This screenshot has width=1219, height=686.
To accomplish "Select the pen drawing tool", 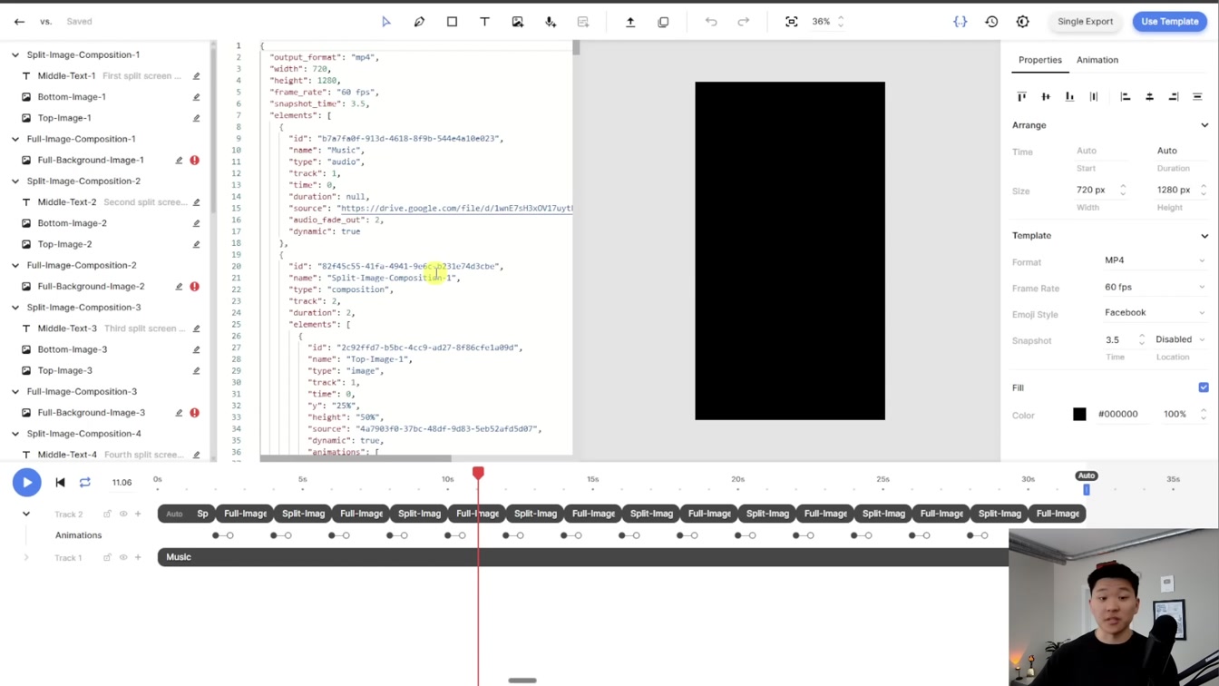I will (x=419, y=22).
